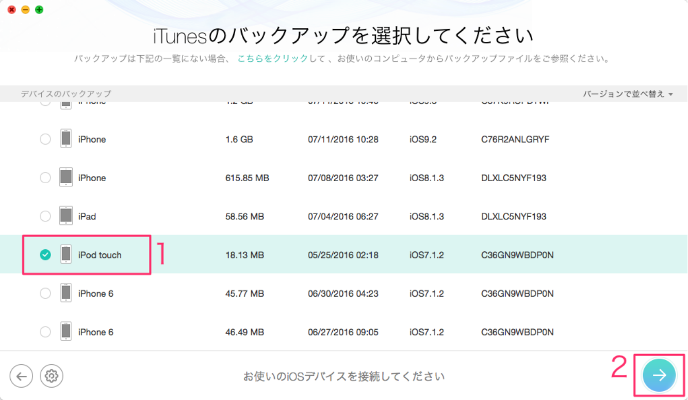Click the お使いのiOSデバイスを接続してください status message
Screen dimensions: 688x400
pos(343,376)
